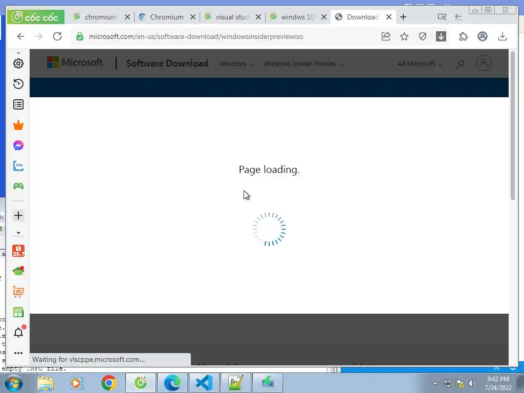Expand the All Microsoft dropdown
Screen dimensions: 524x393
click(x=420, y=64)
